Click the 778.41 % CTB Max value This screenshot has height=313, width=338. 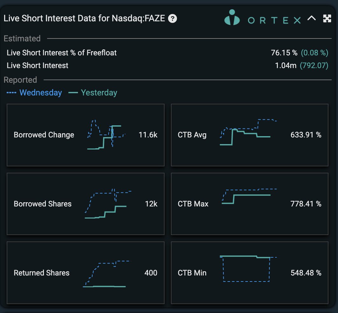[306, 204]
